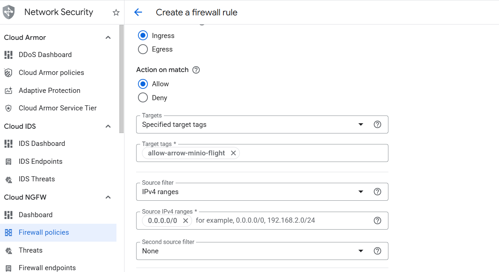Star the Network Security page
This screenshot has height=272, width=499.
[x=116, y=12]
